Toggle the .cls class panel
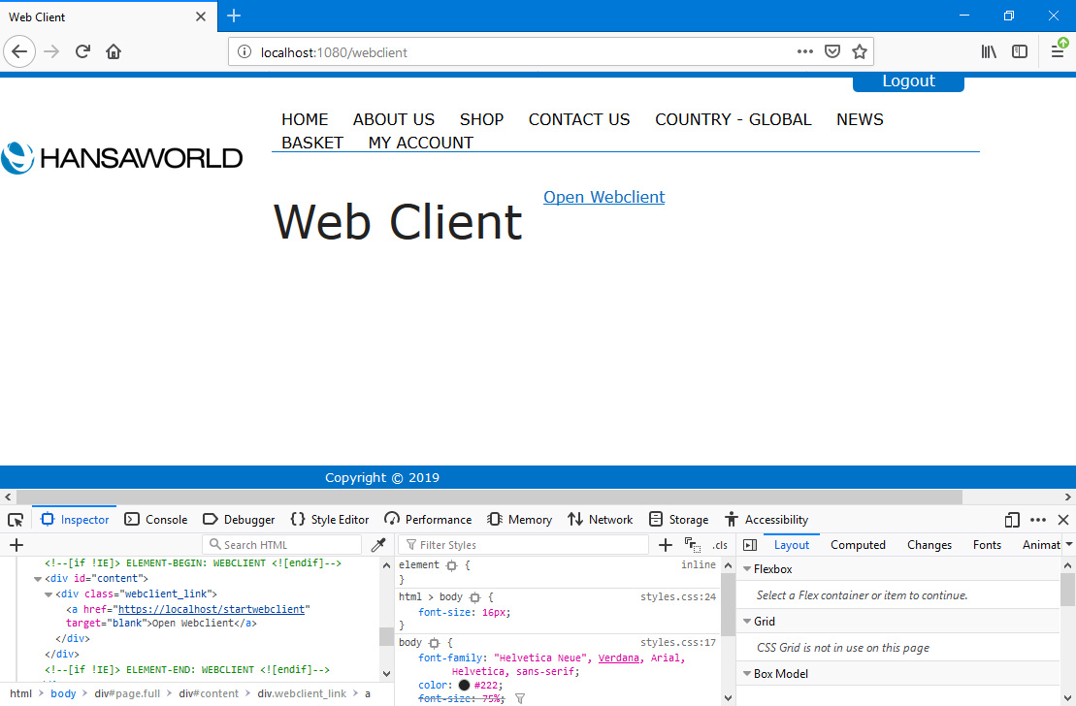Image resolution: width=1076 pixels, height=706 pixels. 720,545
